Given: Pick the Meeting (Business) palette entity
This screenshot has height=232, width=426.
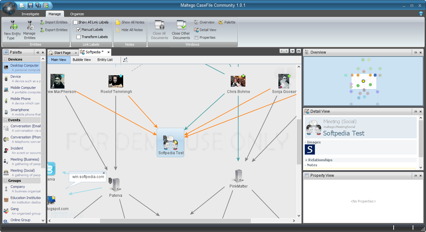Looking at the screenshot, I should [22, 162].
